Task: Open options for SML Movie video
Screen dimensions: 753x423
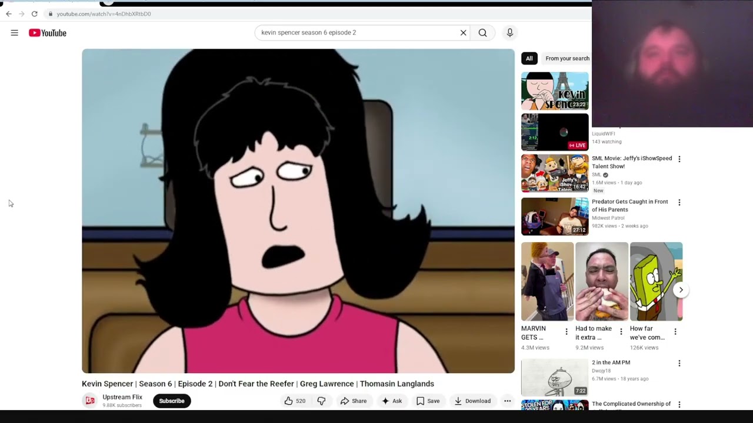Action: pos(679,159)
